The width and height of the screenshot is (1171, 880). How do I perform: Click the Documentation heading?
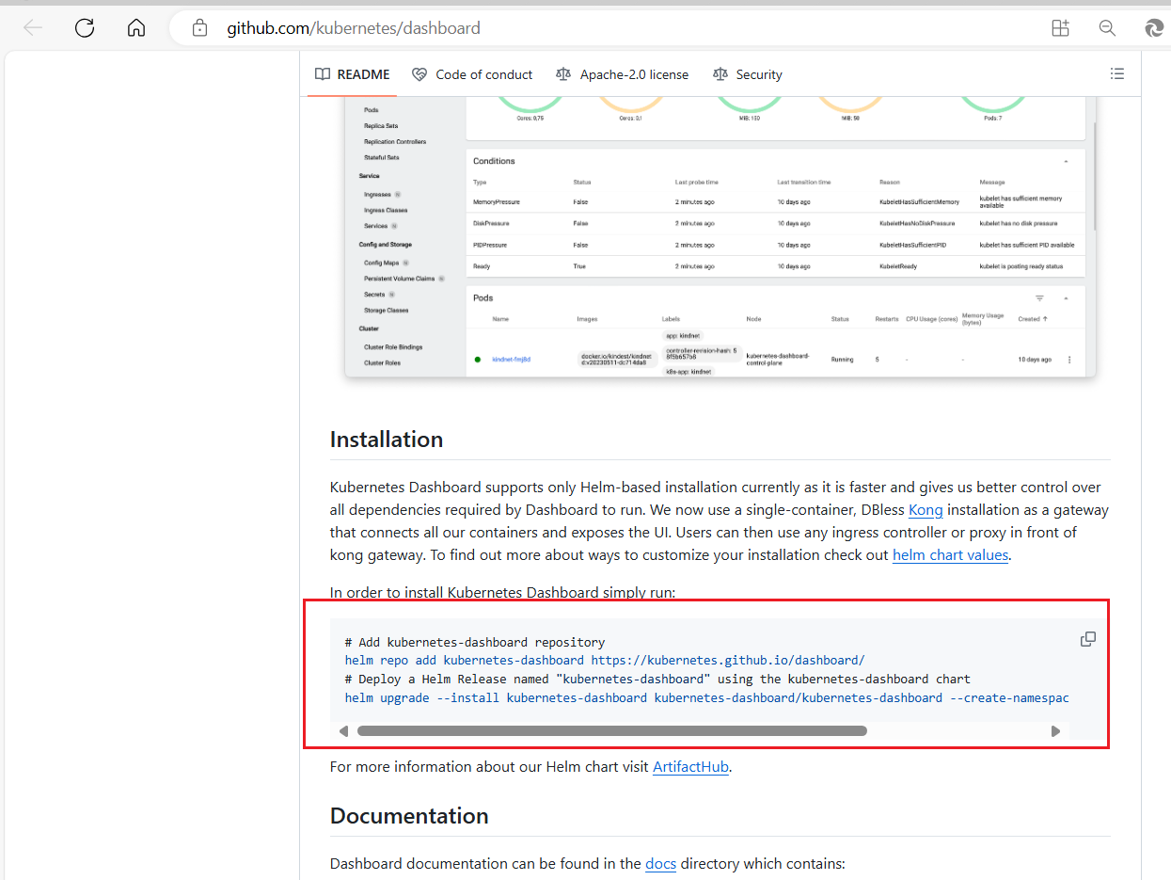click(x=409, y=816)
